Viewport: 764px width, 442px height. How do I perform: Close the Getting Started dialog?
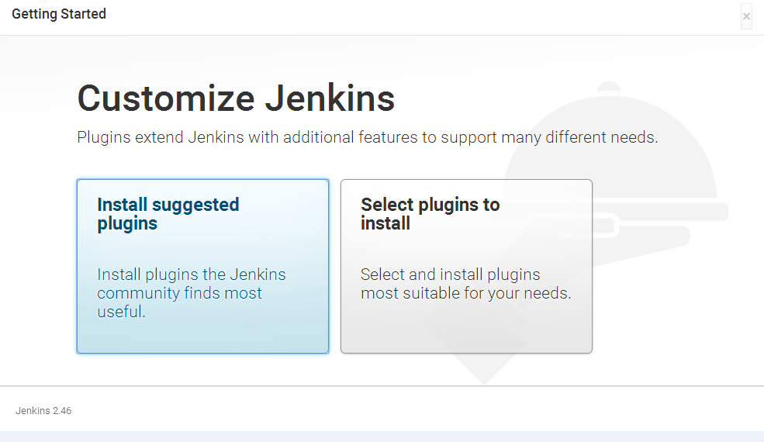(746, 16)
